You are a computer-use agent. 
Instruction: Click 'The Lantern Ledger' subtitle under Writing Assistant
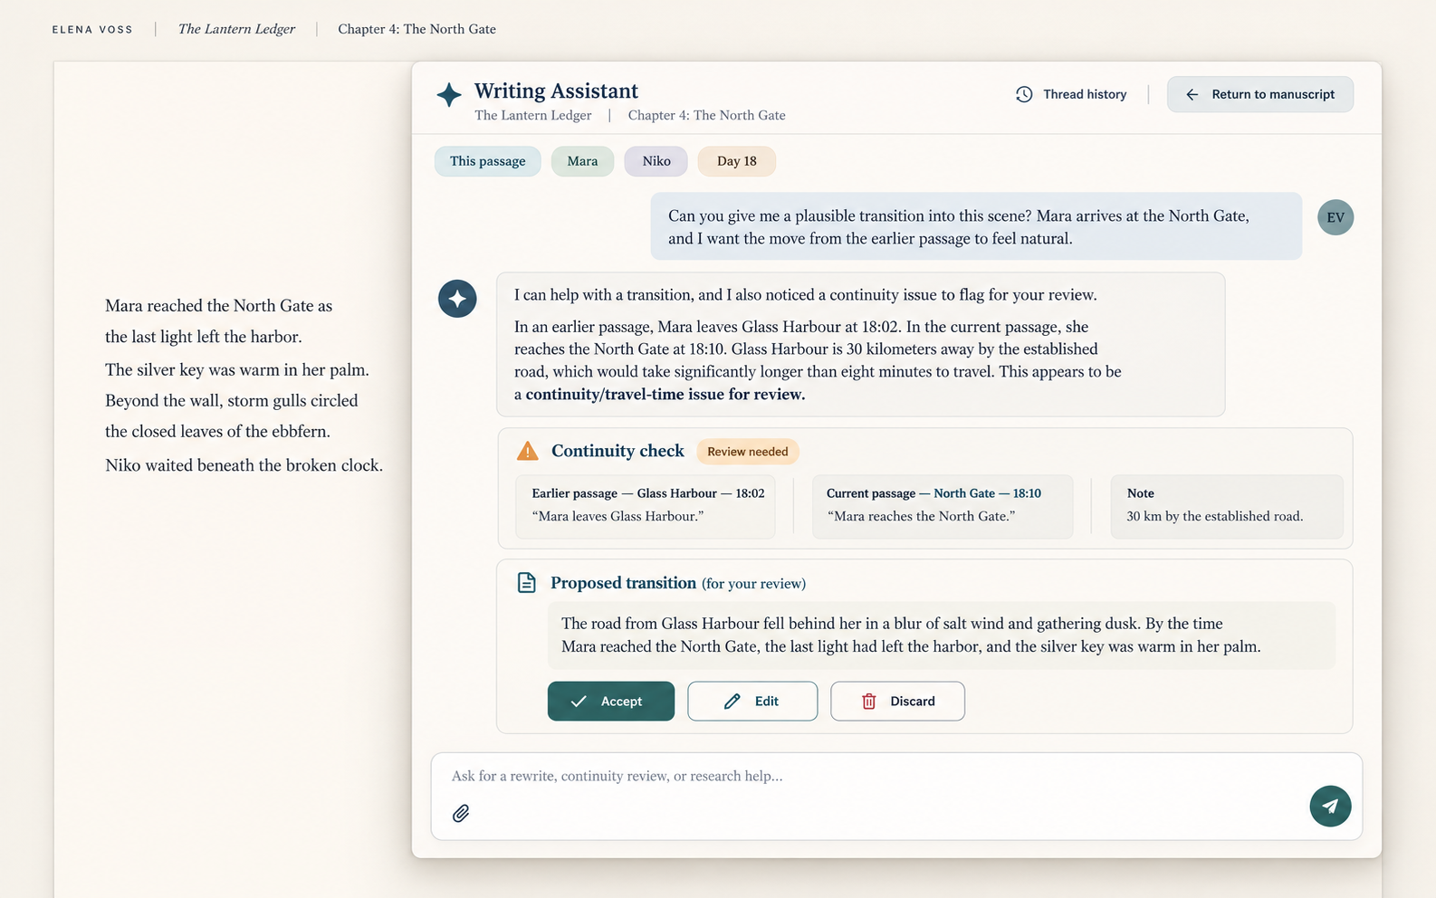point(533,115)
